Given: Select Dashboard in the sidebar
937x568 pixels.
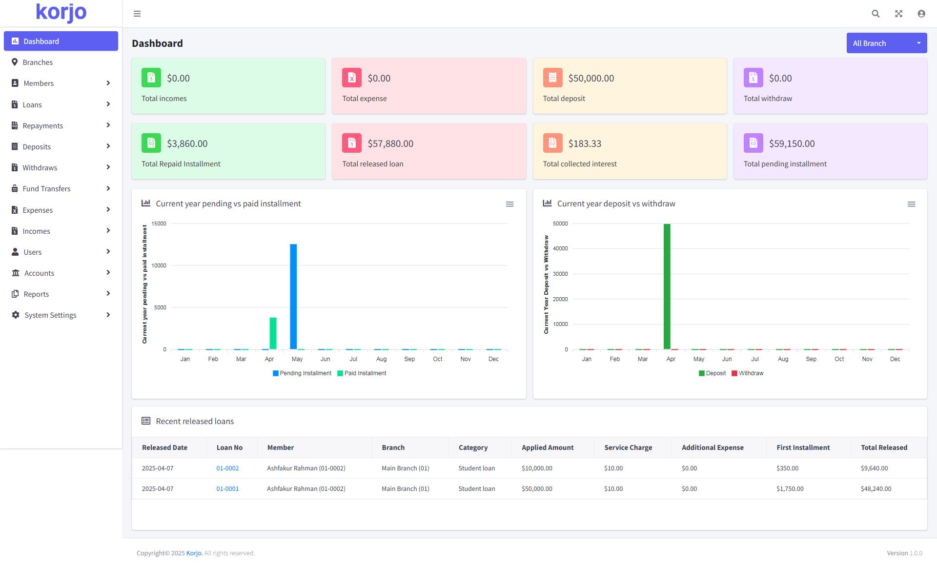Looking at the screenshot, I should [61, 41].
